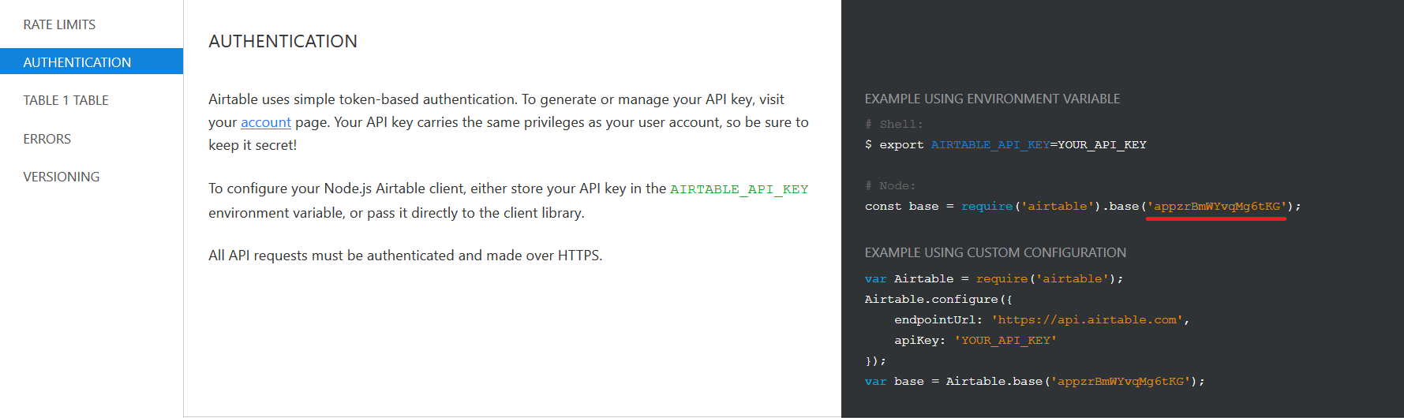Open the Rate Limits section

tap(59, 24)
